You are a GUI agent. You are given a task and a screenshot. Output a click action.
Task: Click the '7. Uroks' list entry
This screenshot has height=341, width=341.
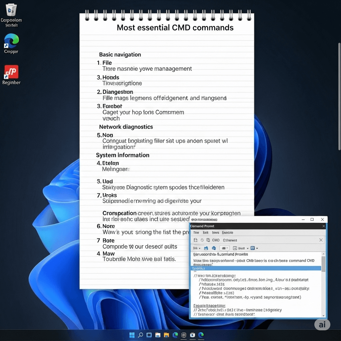point(107,195)
